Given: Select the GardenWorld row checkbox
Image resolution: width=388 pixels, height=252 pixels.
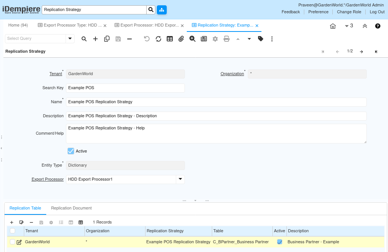Looking at the screenshot, I should pos(13,242).
